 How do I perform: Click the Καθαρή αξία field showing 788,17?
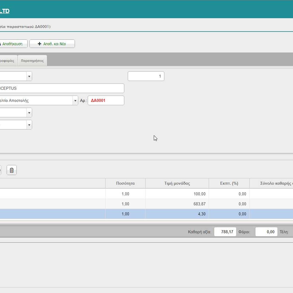click(x=225, y=232)
